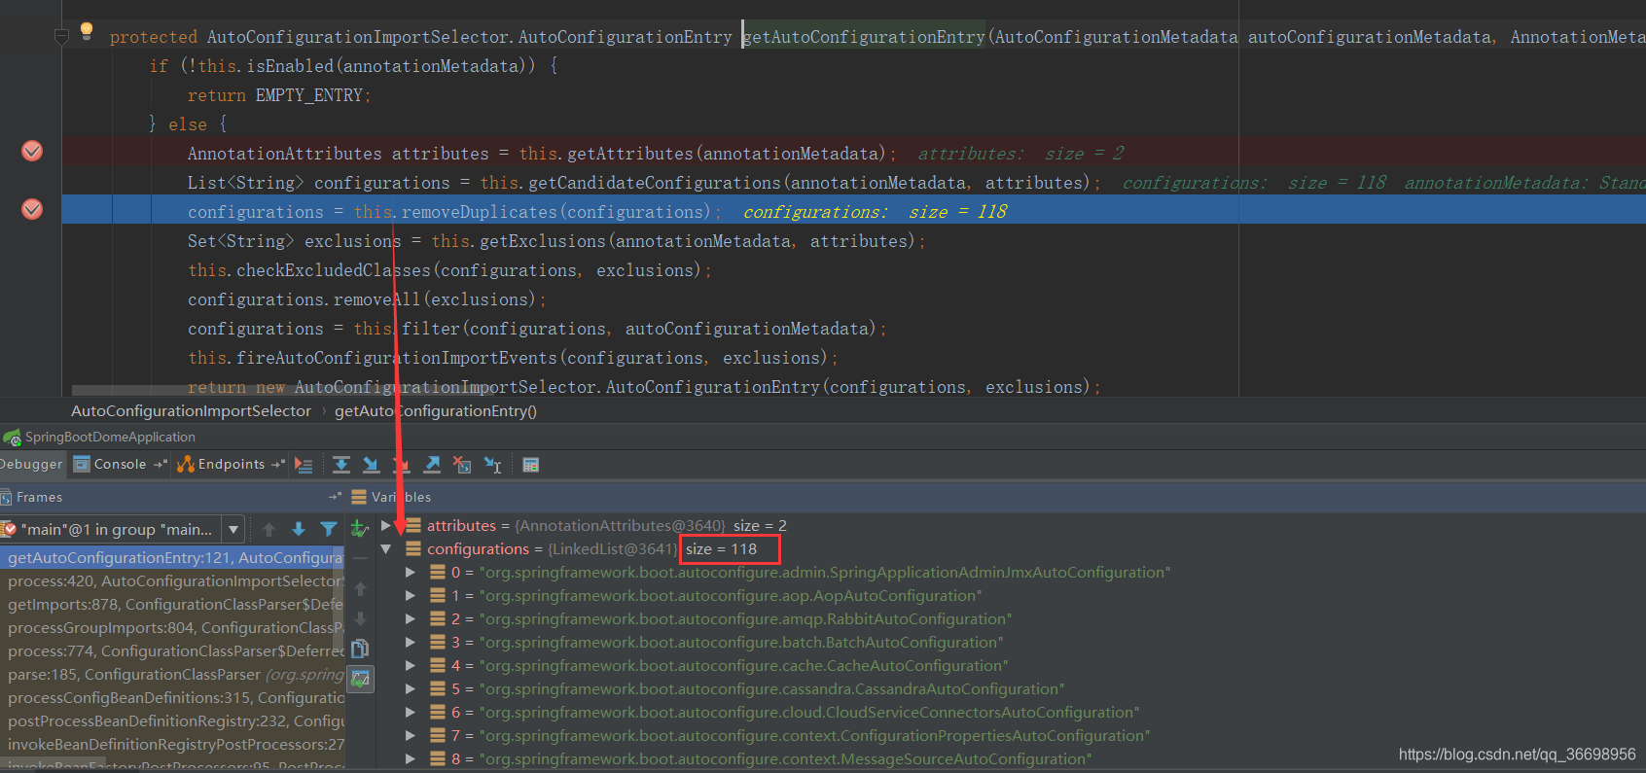Select frame process:420 AutoConfigurationImportSelector
1646x773 pixels.
point(172,581)
